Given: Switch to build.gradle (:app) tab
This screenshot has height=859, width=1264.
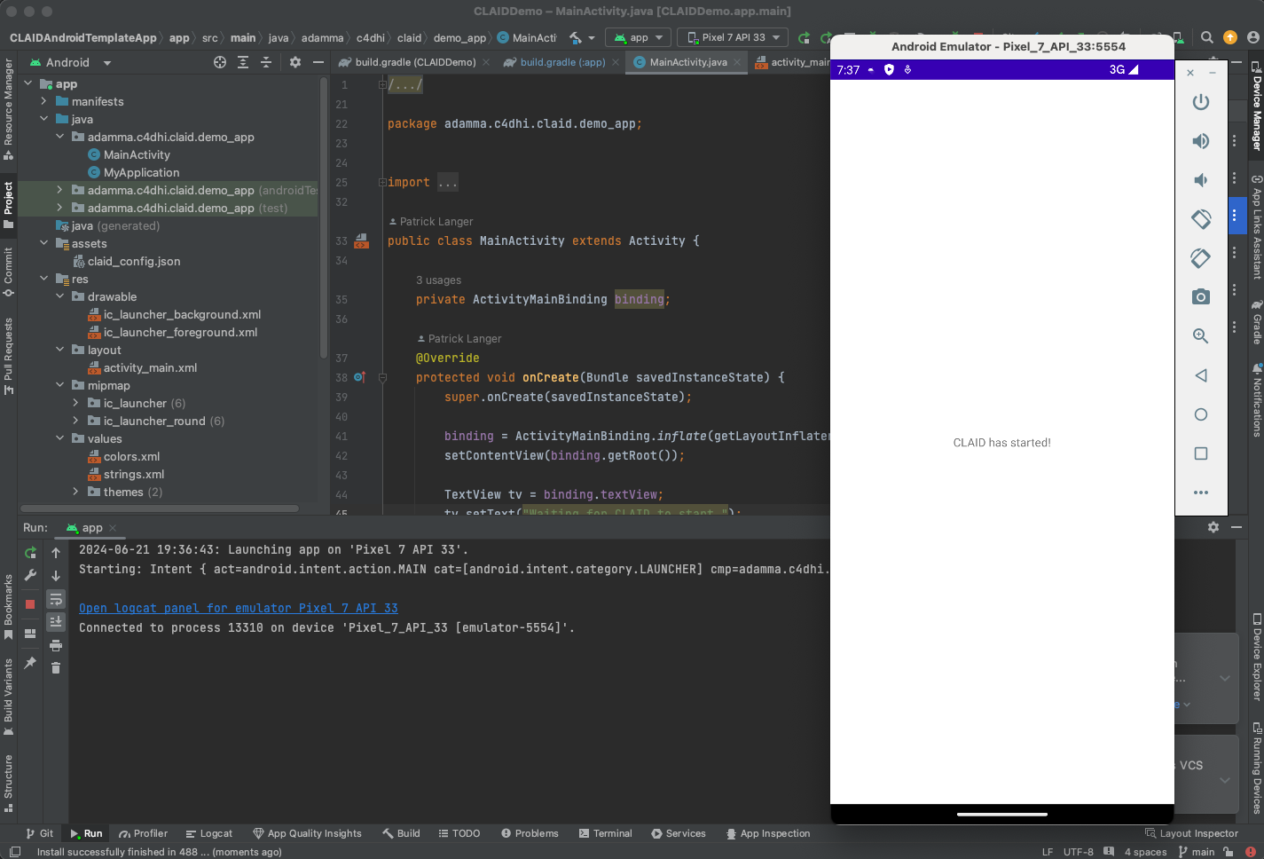Looking at the screenshot, I should [x=561, y=62].
